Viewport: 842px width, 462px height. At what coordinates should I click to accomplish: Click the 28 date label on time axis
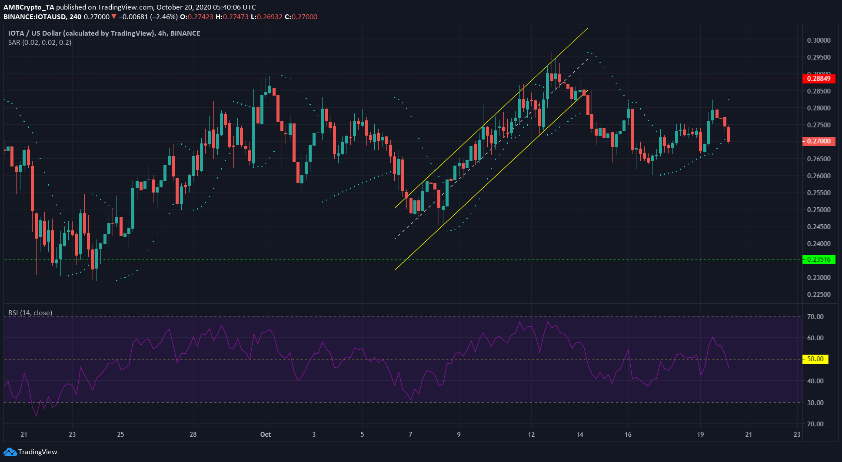[x=193, y=435]
